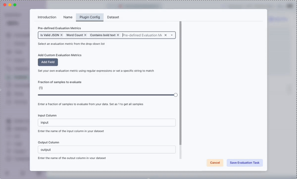
Task: Switch to the Introduction tab
Action: pos(47,17)
